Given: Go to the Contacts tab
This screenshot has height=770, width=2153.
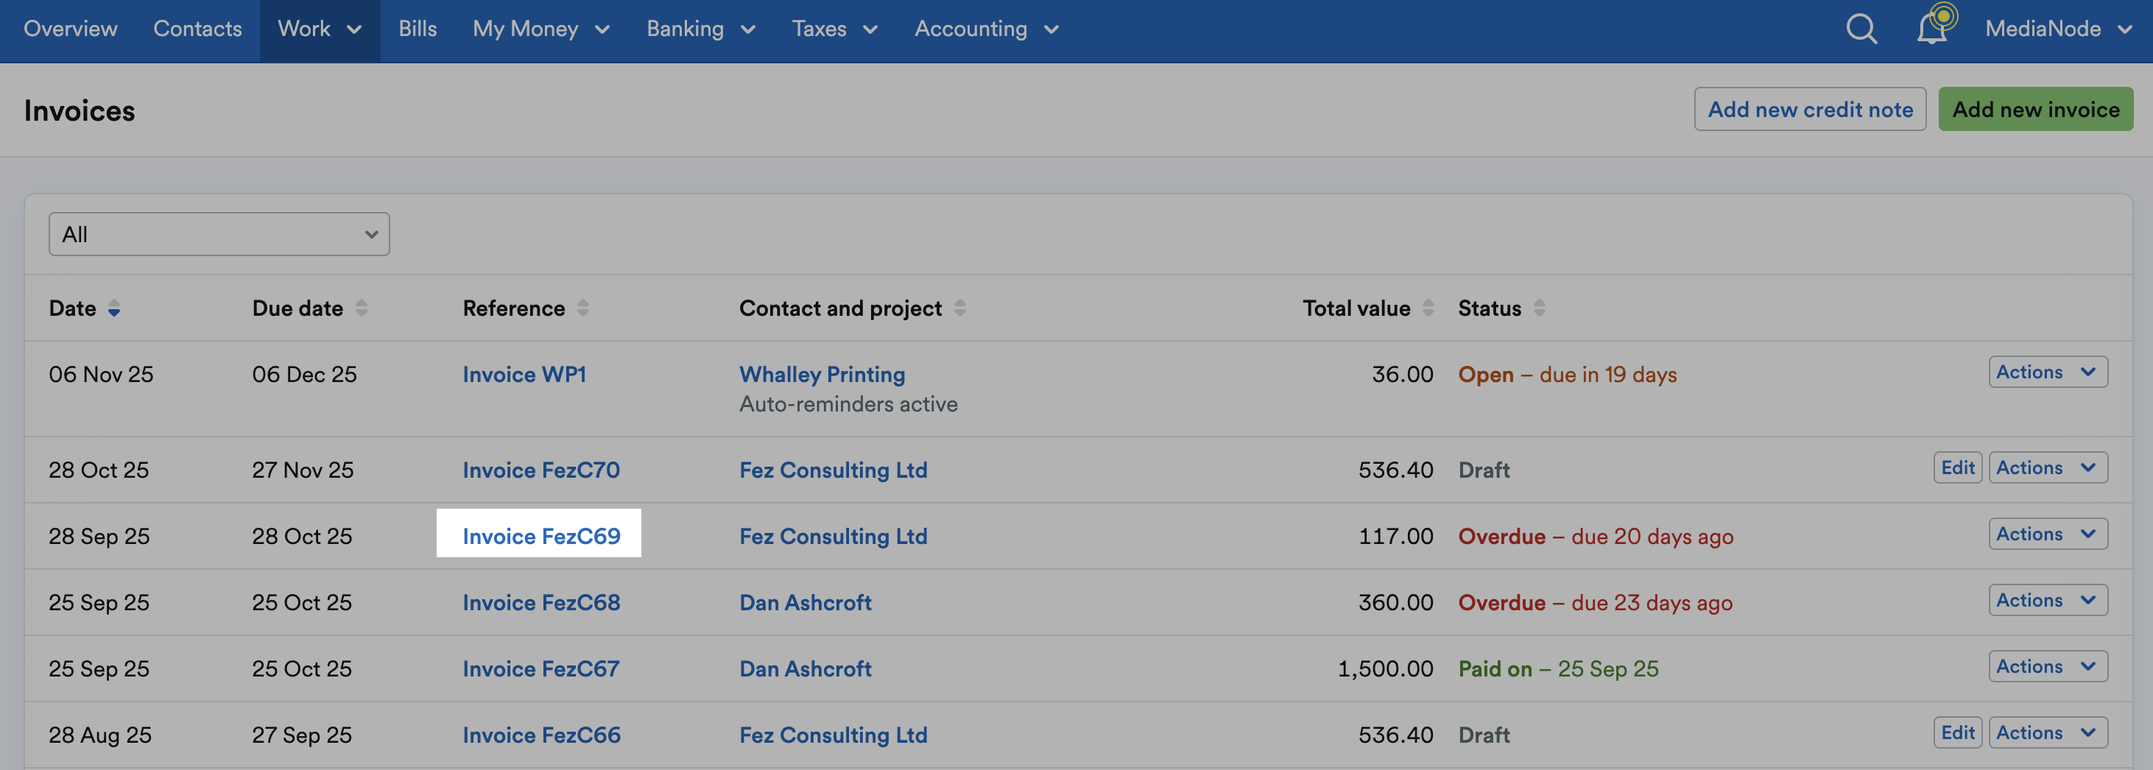Looking at the screenshot, I should click(x=197, y=29).
